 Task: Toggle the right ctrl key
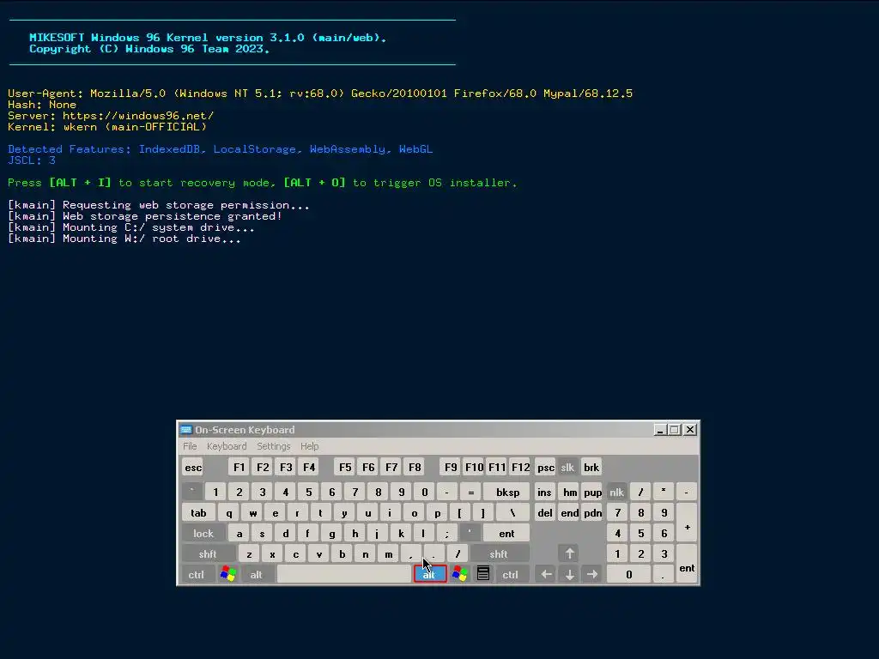coord(510,574)
